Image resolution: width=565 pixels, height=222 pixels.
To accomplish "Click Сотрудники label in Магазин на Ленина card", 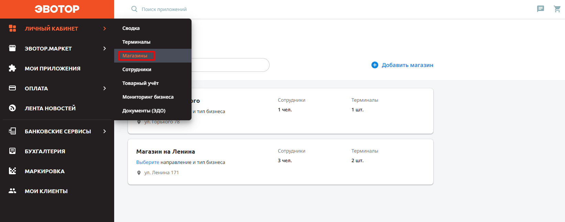I will [x=292, y=151].
